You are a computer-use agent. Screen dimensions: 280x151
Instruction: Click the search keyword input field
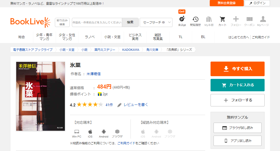coord(97,22)
